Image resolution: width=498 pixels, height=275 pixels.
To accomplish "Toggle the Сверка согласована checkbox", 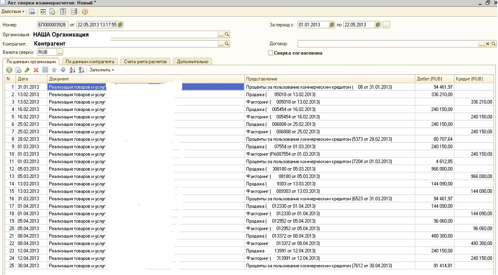I will tap(271, 53).
